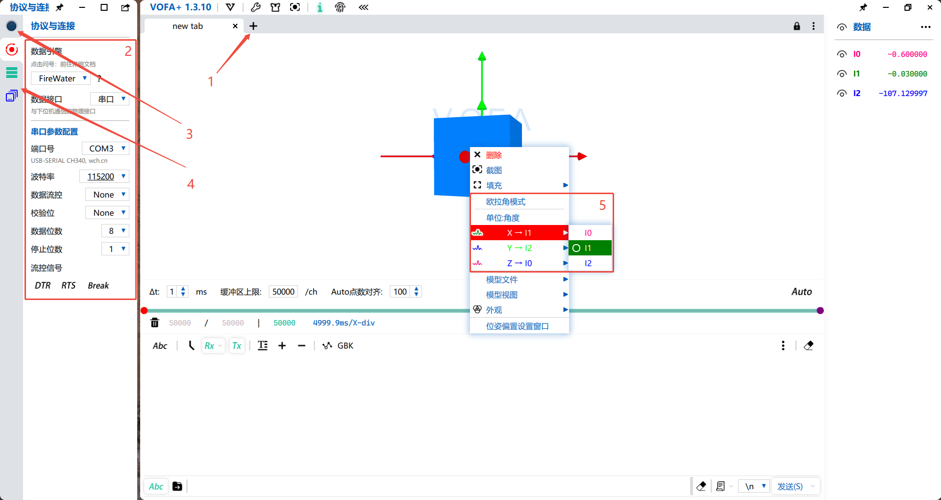Open the Y → I2 axis mapping submenu

pyautogui.click(x=520, y=248)
